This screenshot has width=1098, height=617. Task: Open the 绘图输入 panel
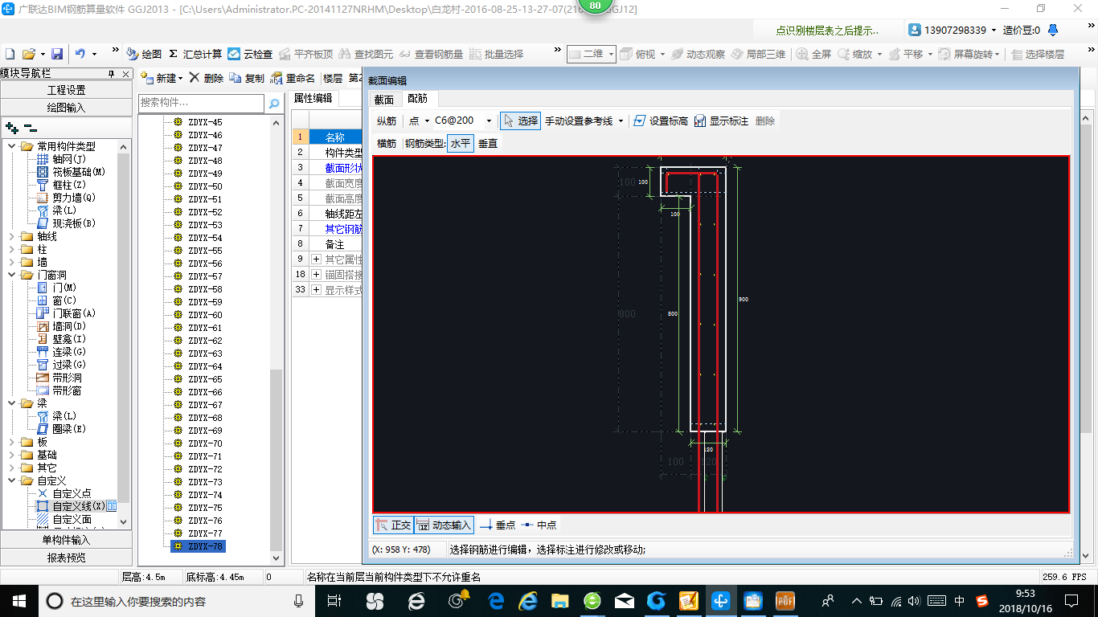point(66,107)
